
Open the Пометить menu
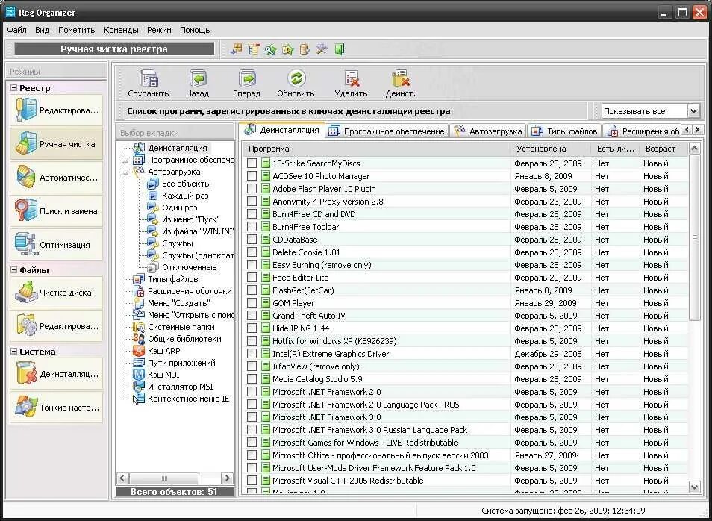(76, 30)
